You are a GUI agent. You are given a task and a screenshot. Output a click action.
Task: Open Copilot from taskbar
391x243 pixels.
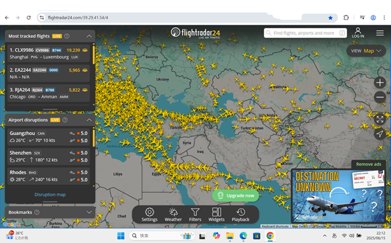coord(216,236)
